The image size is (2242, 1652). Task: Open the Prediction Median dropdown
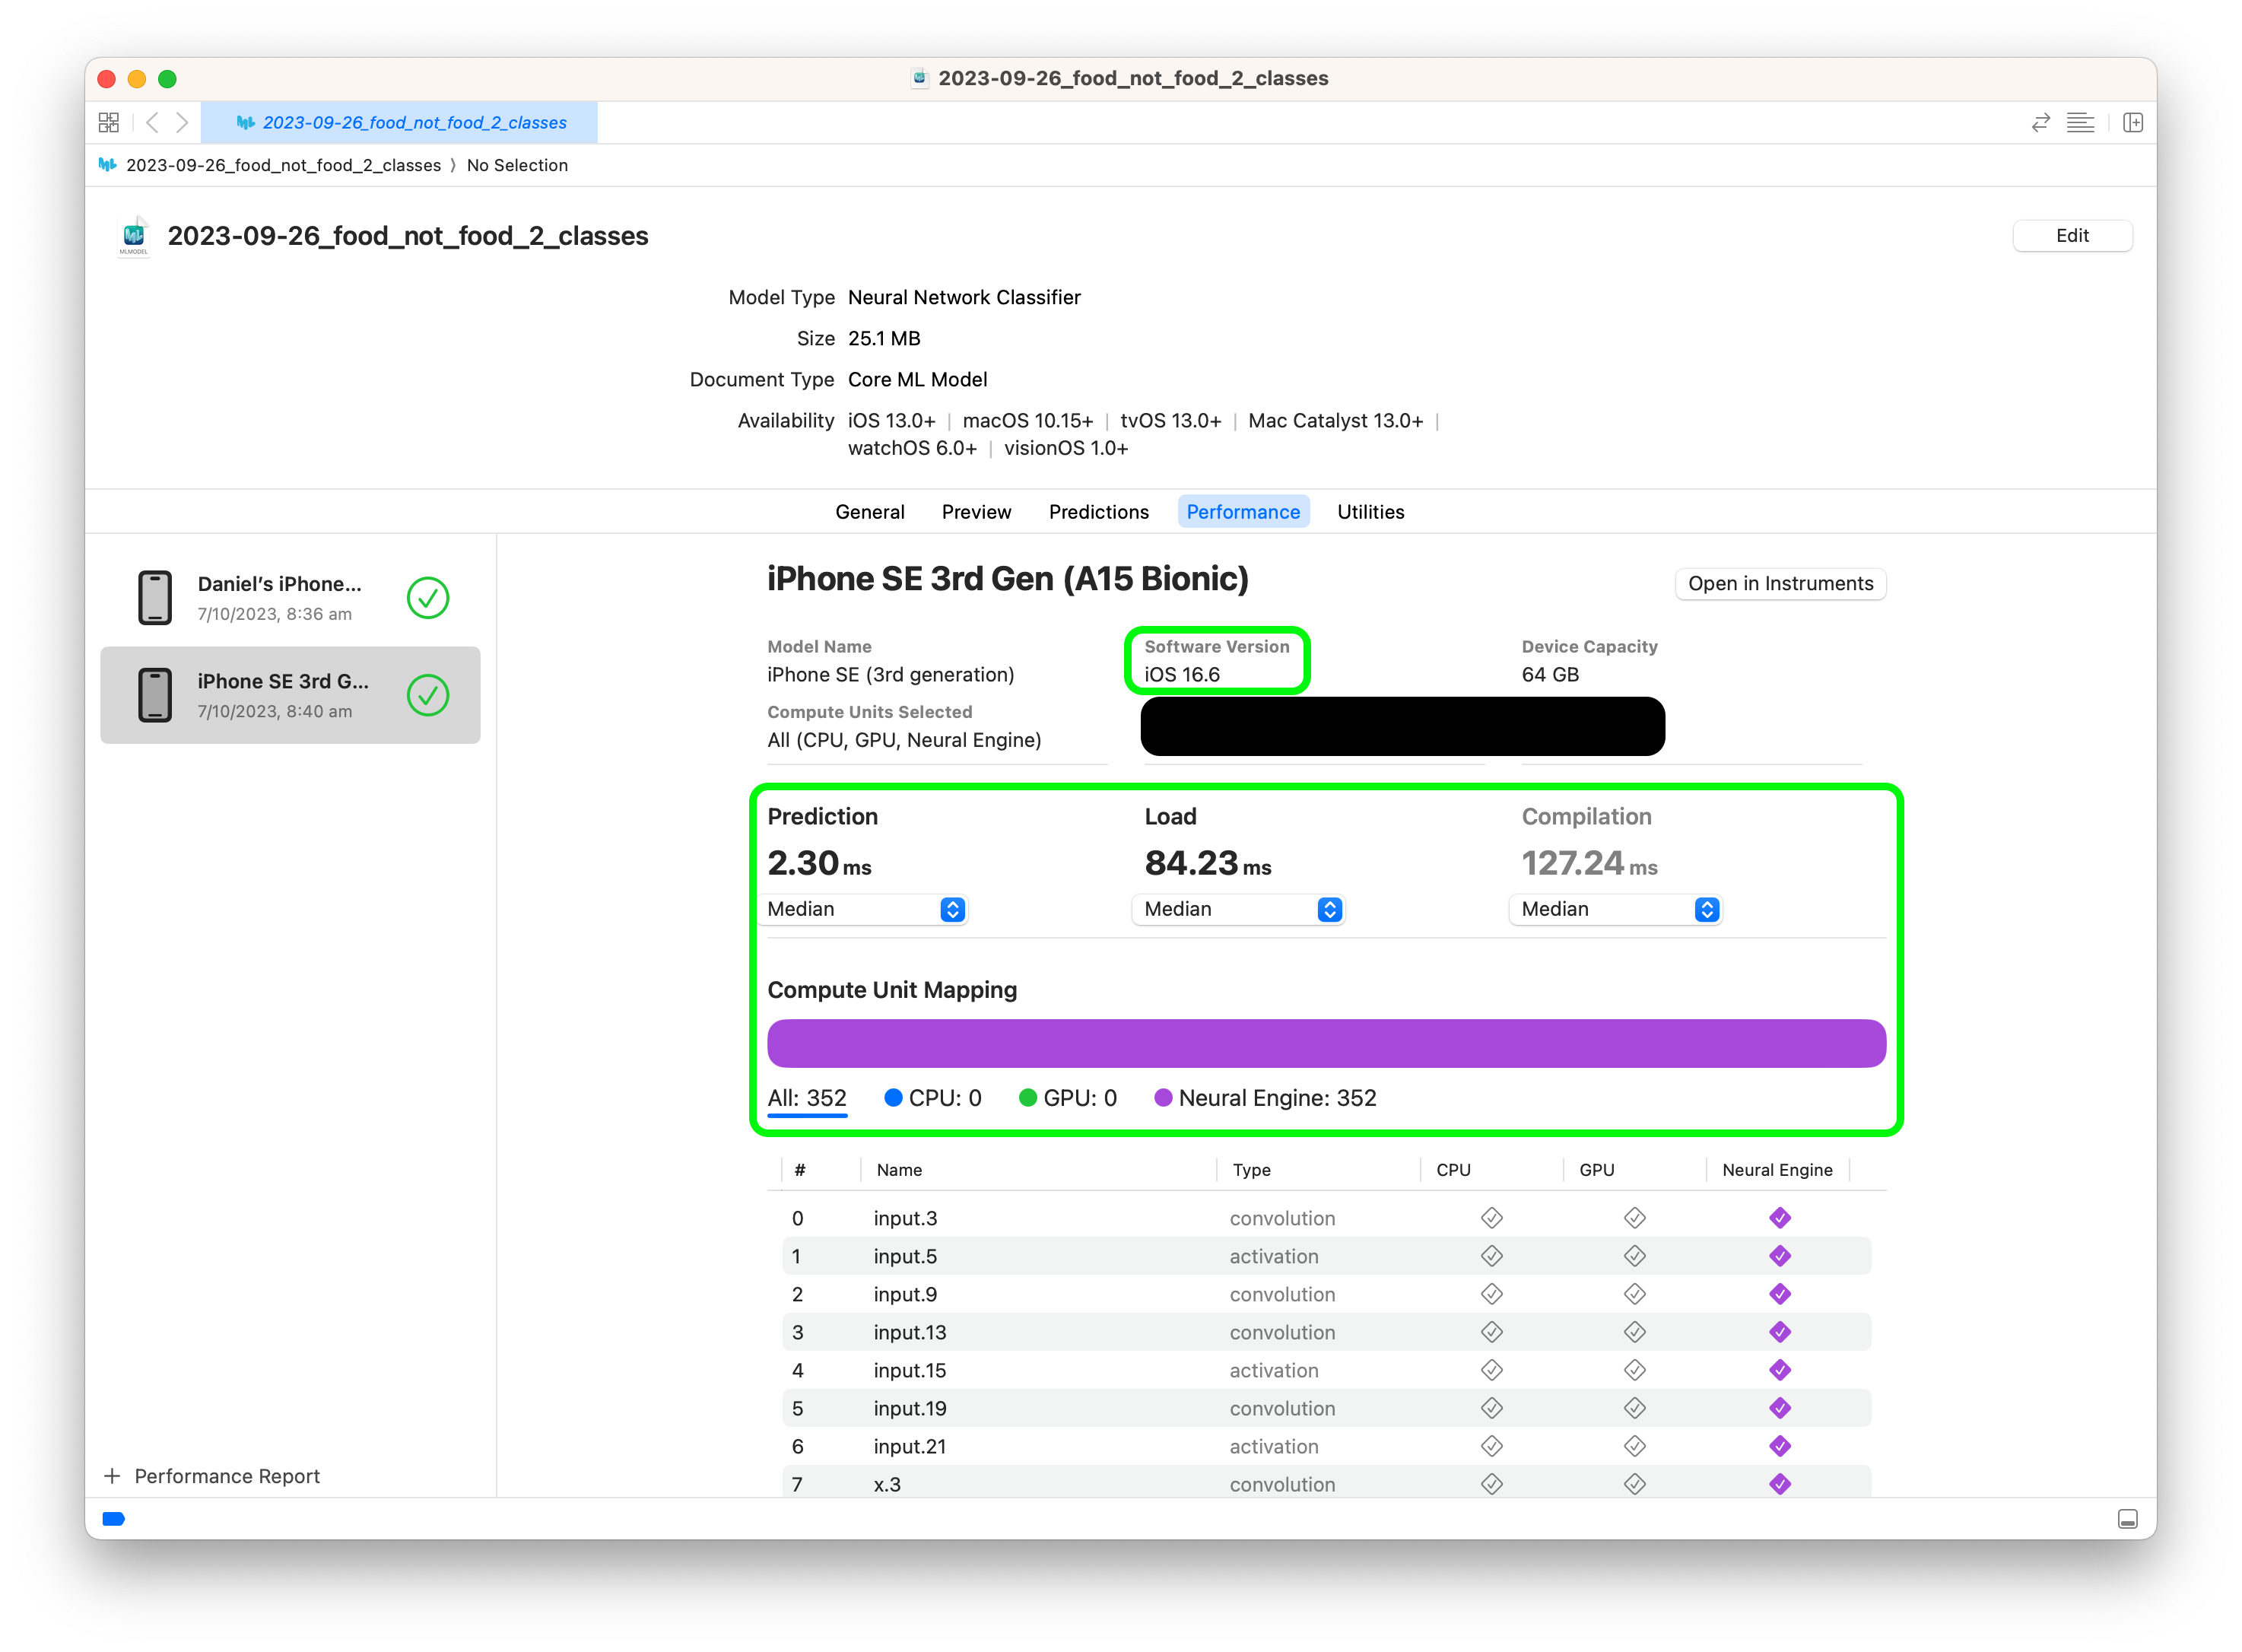(864, 909)
